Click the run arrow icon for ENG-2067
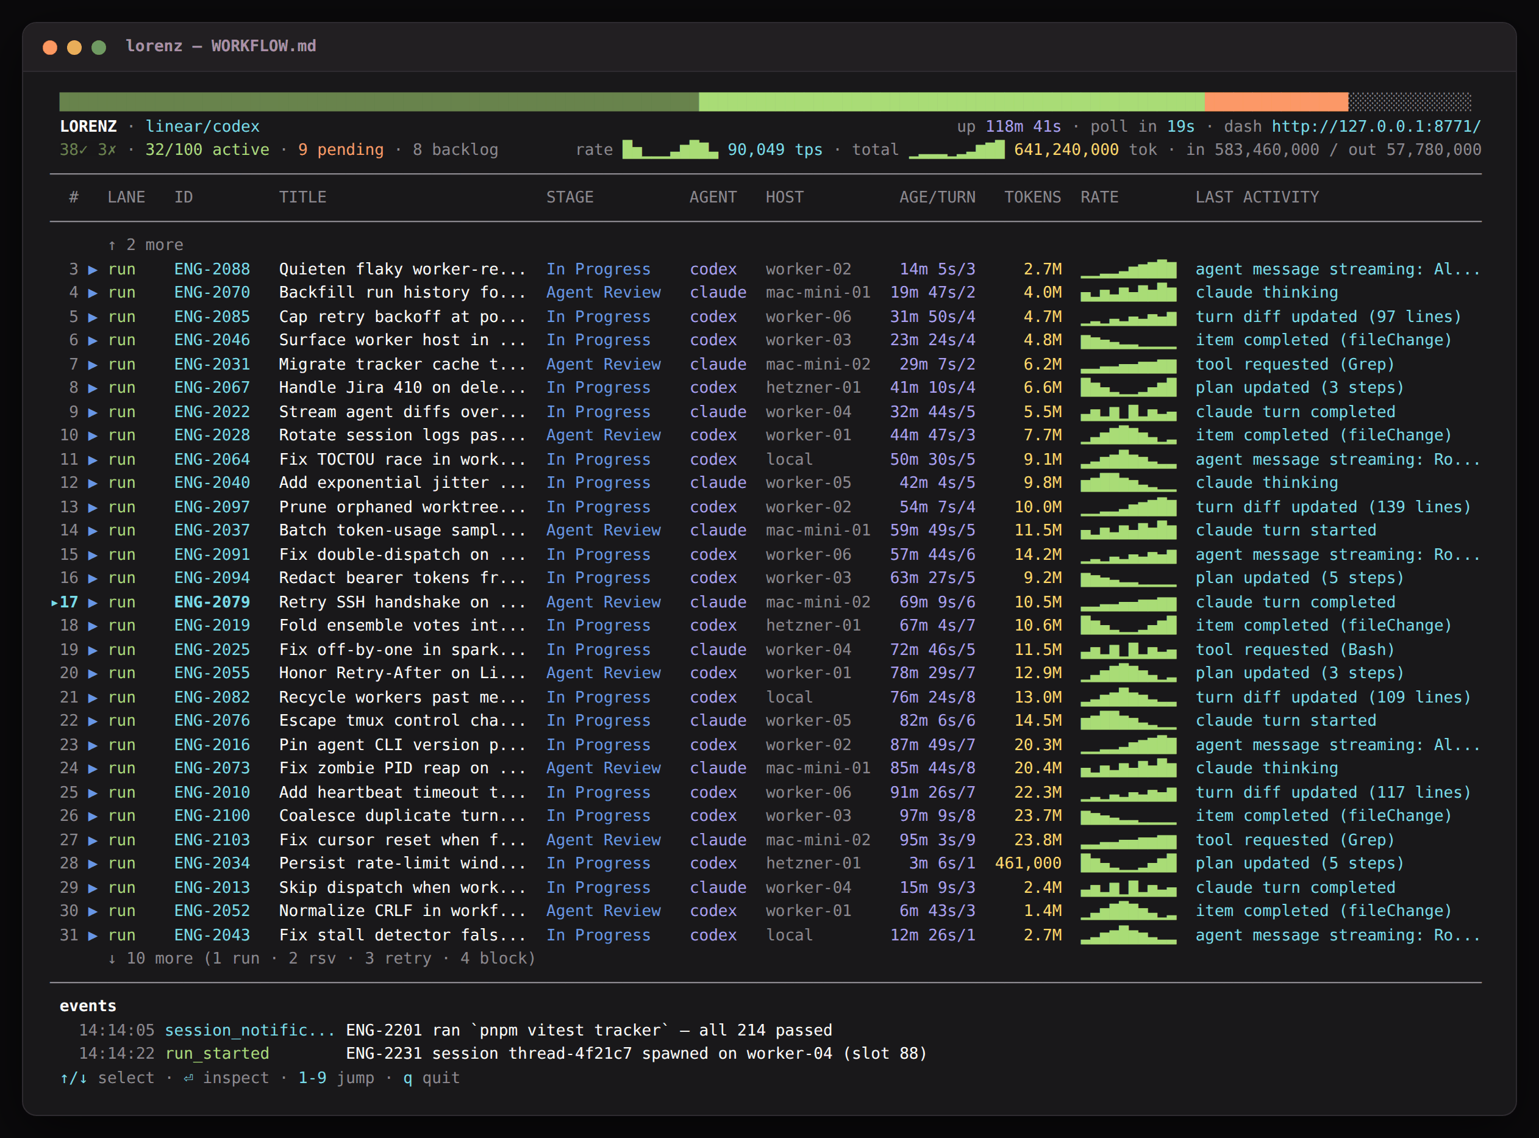 93,388
